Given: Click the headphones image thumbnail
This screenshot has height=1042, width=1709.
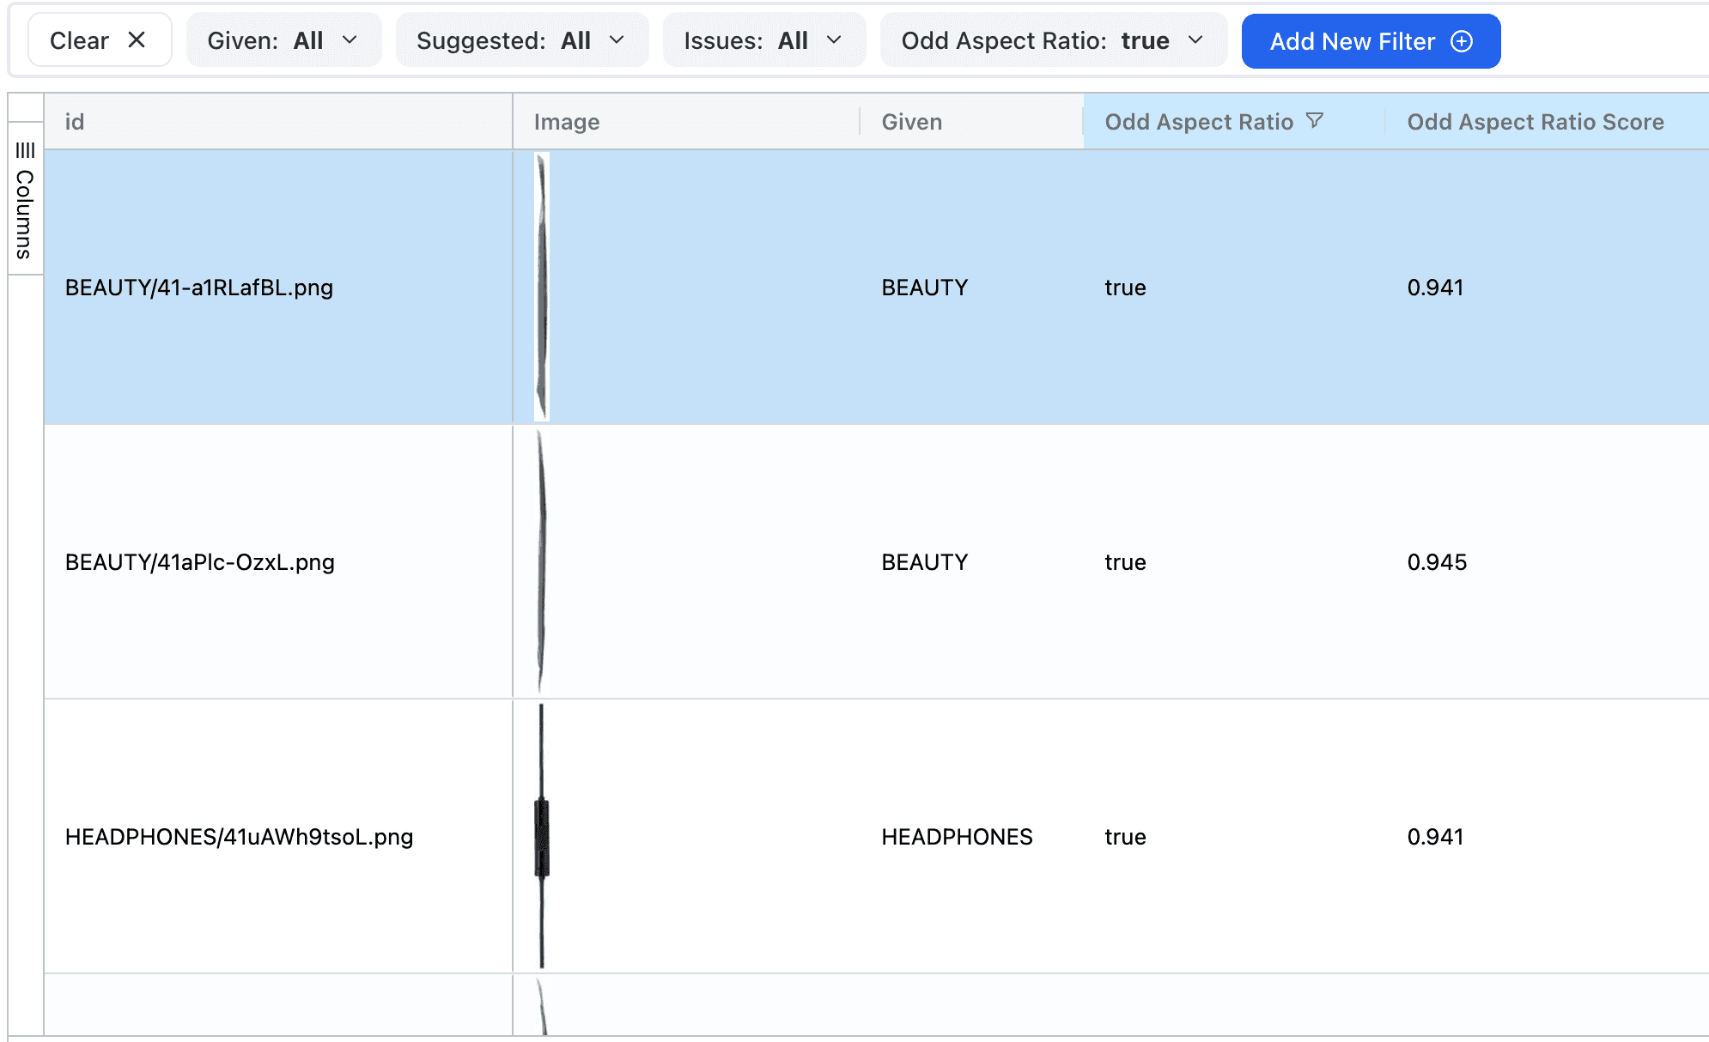Looking at the screenshot, I should pos(541,837).
